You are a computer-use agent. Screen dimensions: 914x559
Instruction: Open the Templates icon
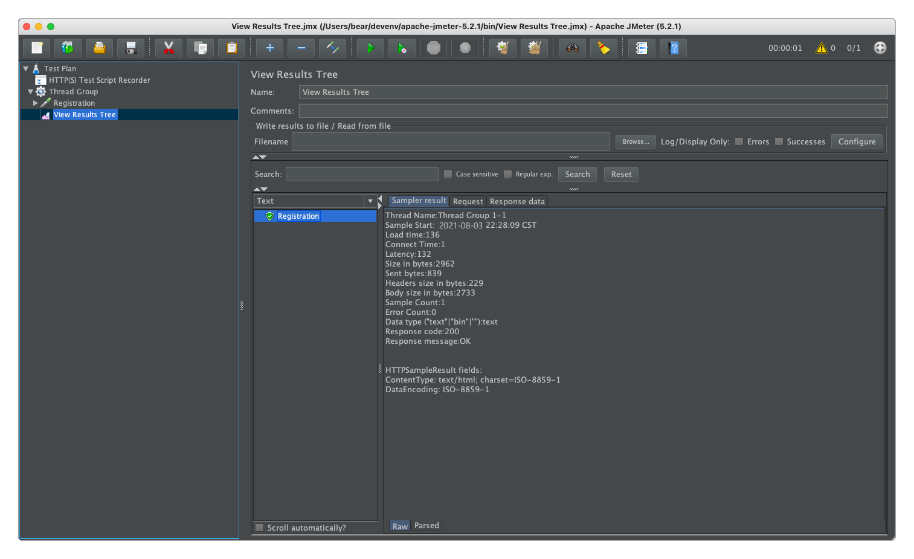(x=68, y=48)
